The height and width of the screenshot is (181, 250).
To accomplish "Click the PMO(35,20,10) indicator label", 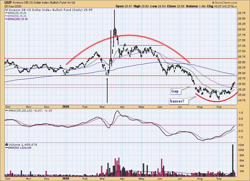I will coord(29,111).
